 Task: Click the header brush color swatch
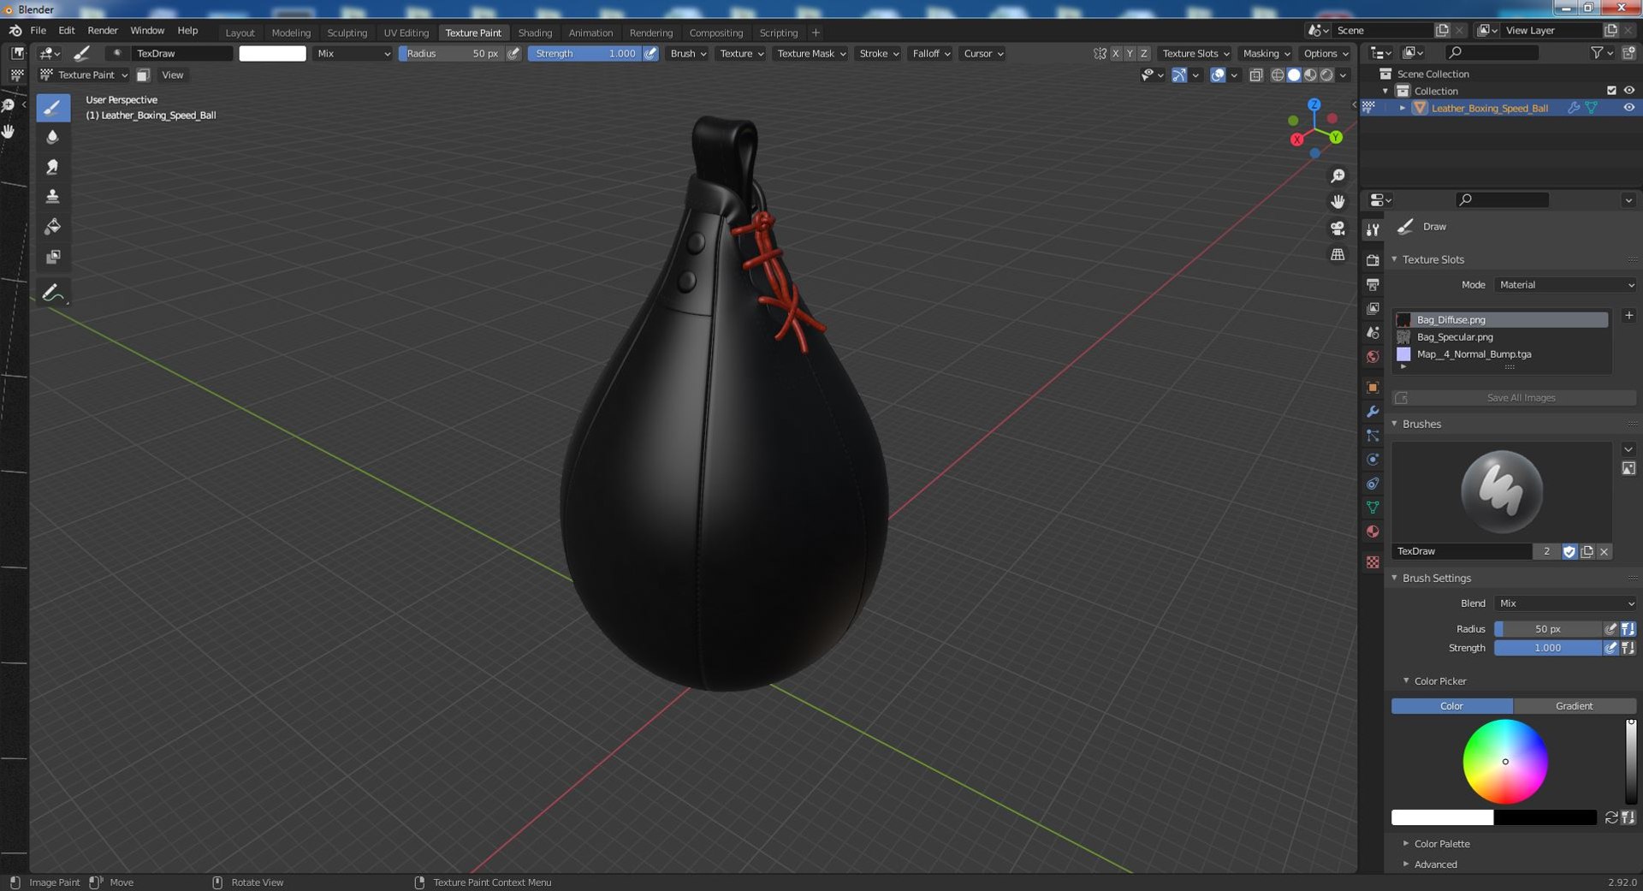272,53
